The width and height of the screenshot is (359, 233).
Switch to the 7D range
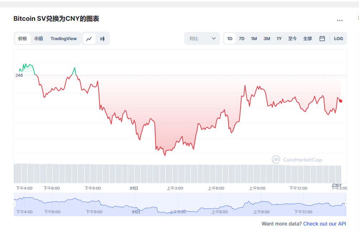241,38
